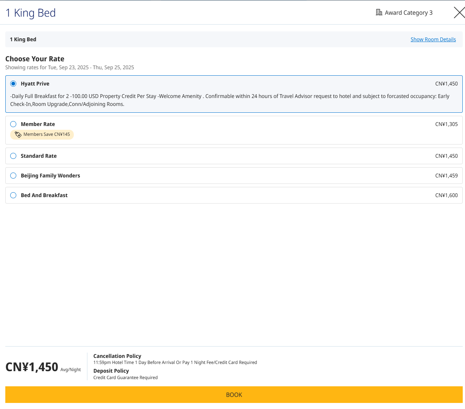Select the Hyatt Prive rate radio button
Image resolution: width=465 pixels, height=409 pixels.
pyautogui.click(x=13, y=84)
